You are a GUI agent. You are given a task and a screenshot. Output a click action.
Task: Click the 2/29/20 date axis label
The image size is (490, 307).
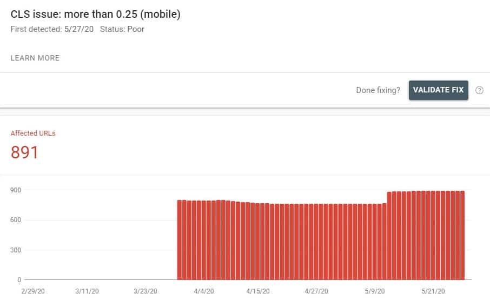(x=33, y=291)
